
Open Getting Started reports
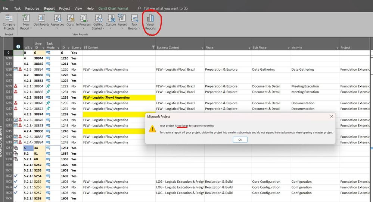click(x=98, y=22)
